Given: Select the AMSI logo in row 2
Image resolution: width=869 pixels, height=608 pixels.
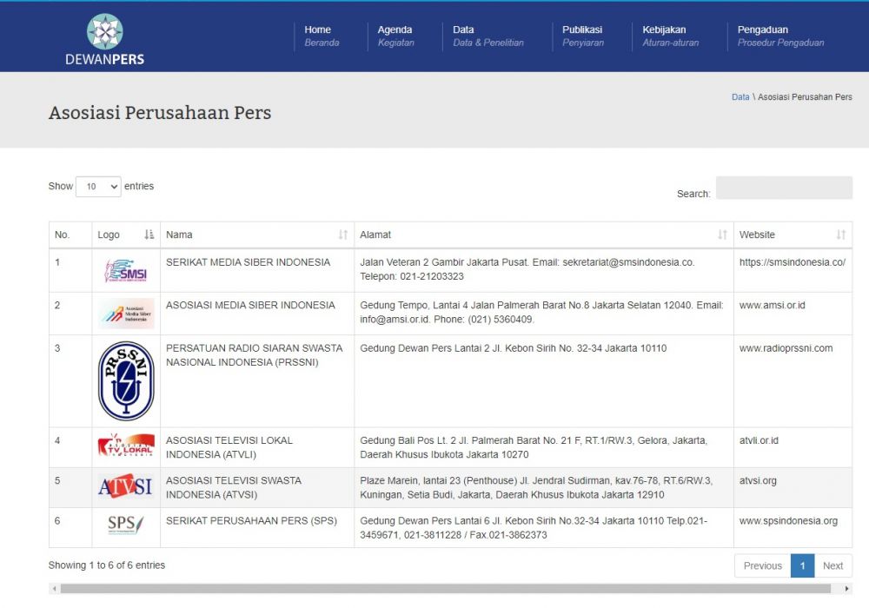Looking at the screenshot, I should tap(126, 314).
